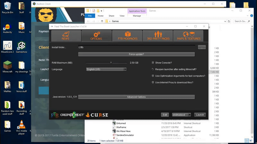This screenshot has width=257, height=144.
Task: Open Recycle Bin desktop icon
Action: [x=7, y=7]
